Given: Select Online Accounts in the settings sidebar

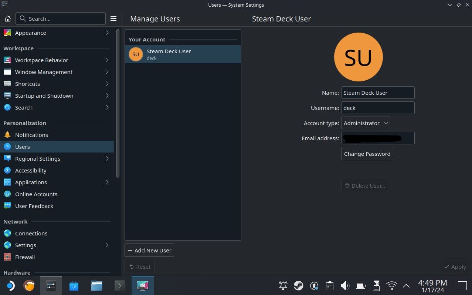Looking at the screenshot, I should coord(36,194).
